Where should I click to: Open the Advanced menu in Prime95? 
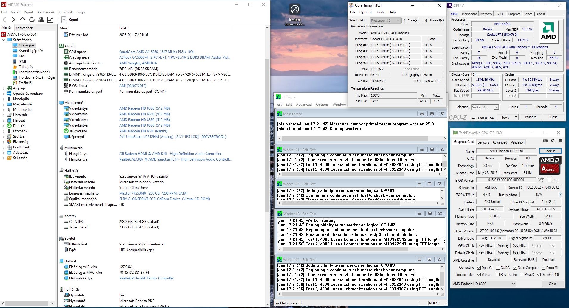[x=304, y=105]
